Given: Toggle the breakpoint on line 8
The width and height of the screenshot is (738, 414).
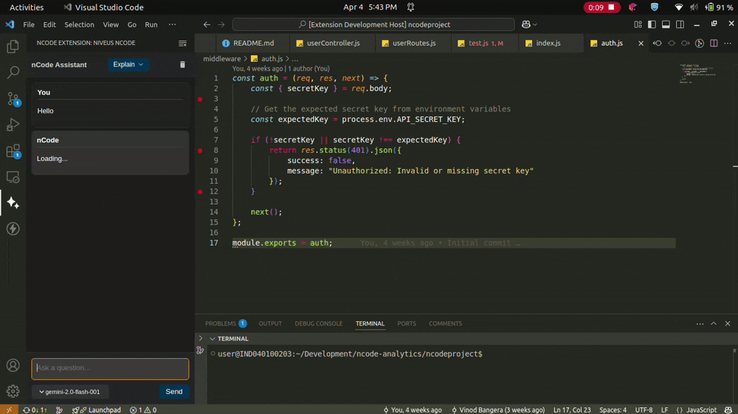Looking at the screenshot, I should click(200, 151).
